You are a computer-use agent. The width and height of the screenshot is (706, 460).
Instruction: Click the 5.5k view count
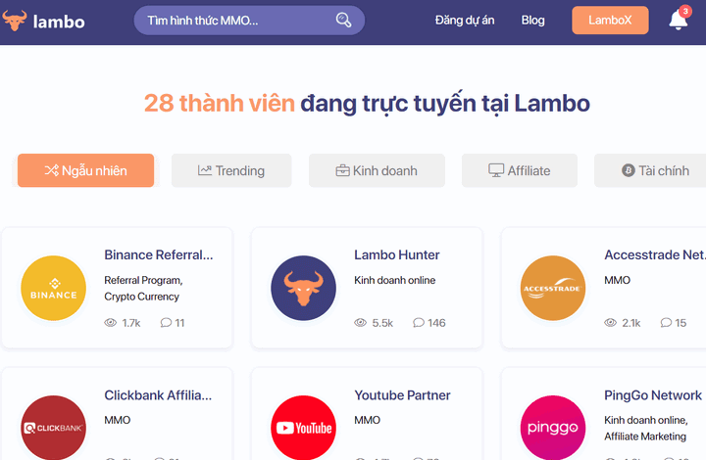click(x=382, y=323)
